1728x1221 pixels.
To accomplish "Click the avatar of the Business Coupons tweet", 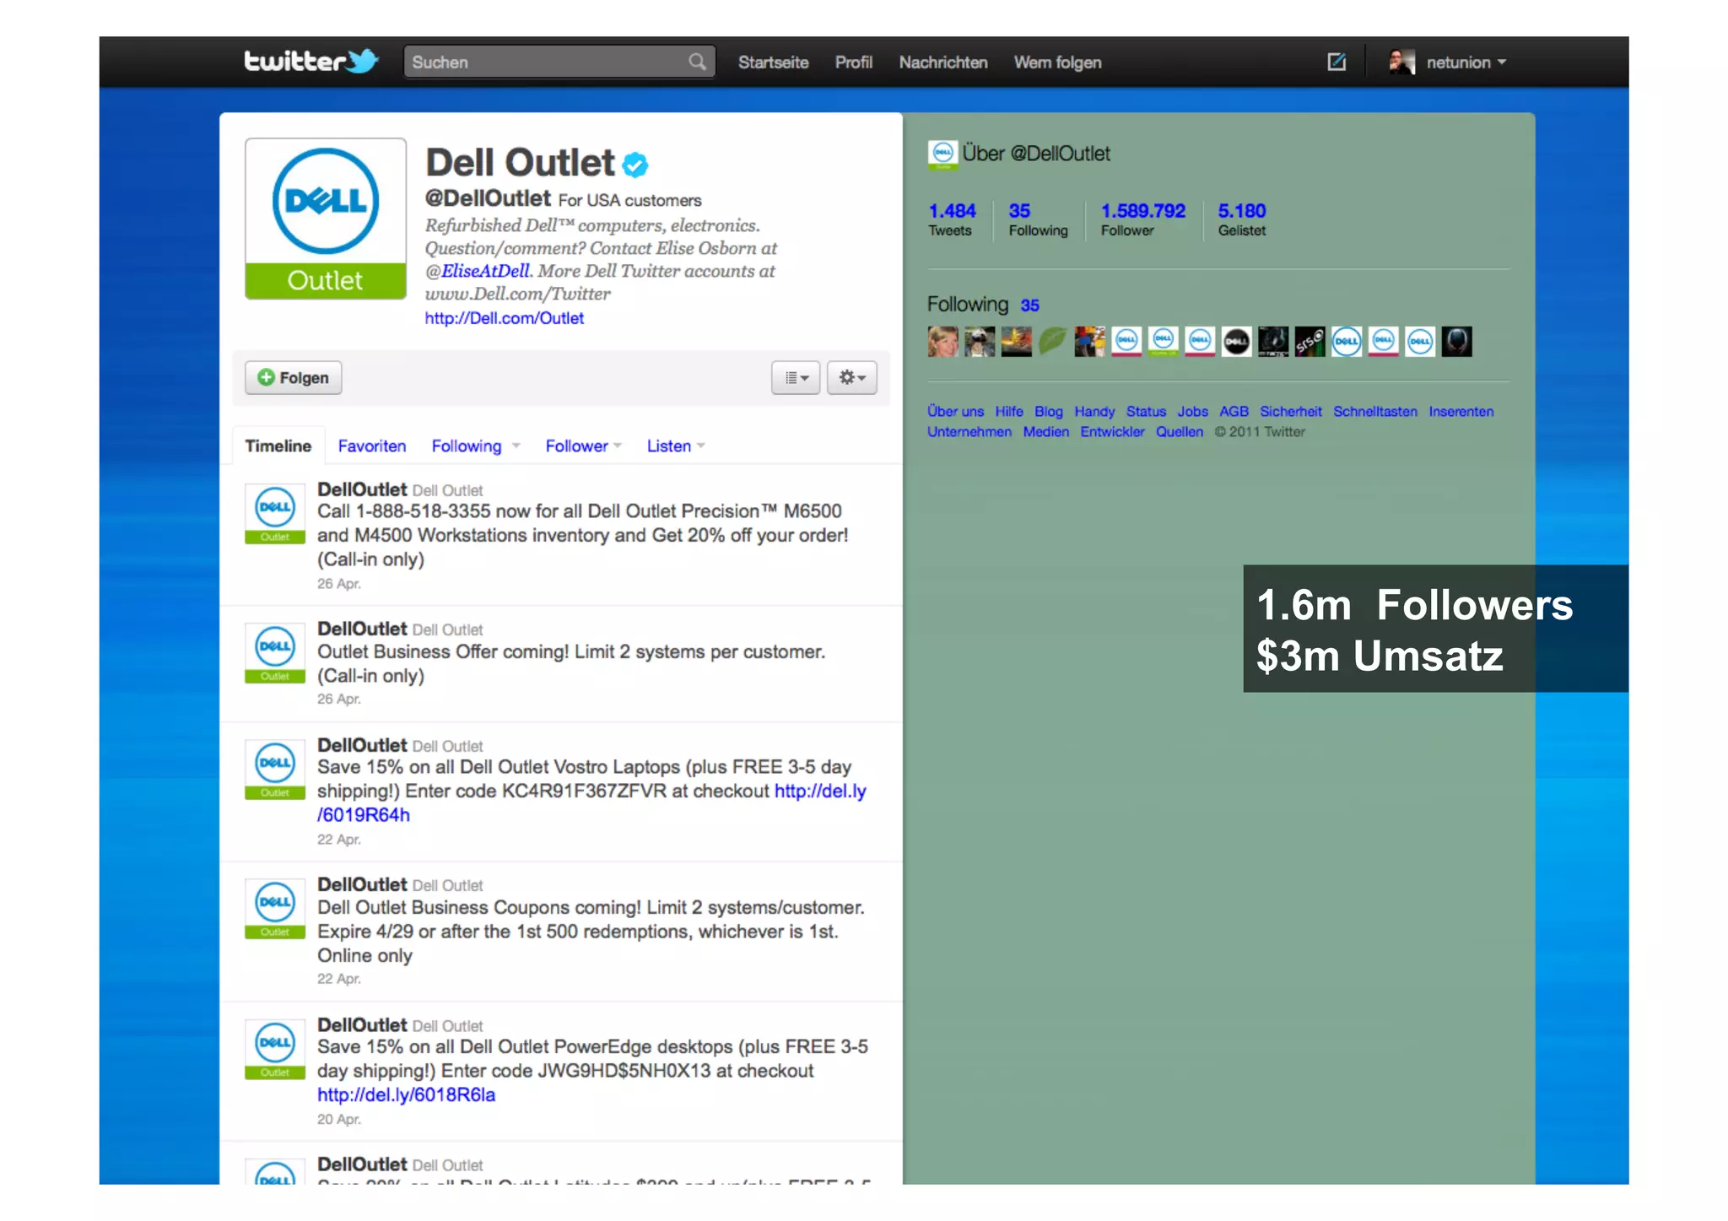I will [275, 909].
